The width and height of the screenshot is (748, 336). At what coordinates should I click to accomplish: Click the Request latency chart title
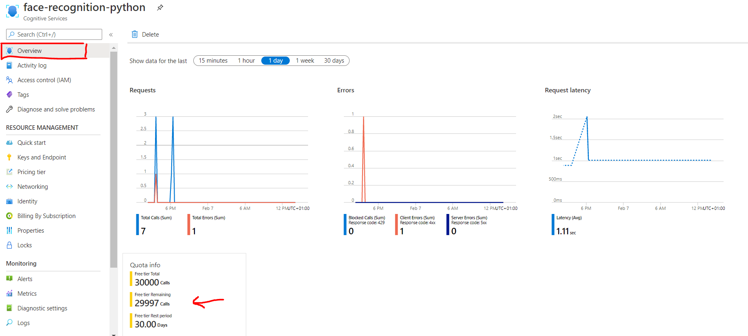568,90
